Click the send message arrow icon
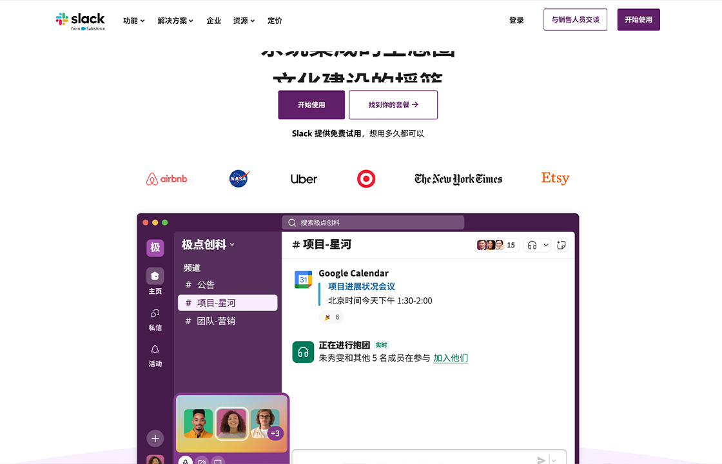Screen dimensions: 722x464 541,460
